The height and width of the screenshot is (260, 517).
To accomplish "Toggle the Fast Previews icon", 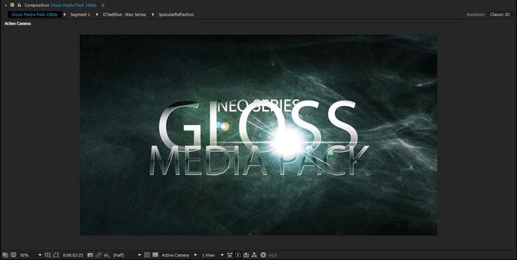I will point(238,255).
